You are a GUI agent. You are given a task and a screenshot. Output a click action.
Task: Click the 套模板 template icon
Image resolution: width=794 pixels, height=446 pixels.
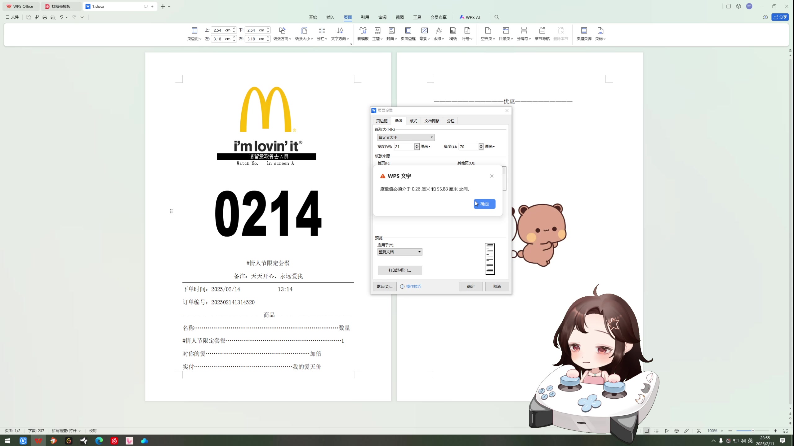point(363,34)
